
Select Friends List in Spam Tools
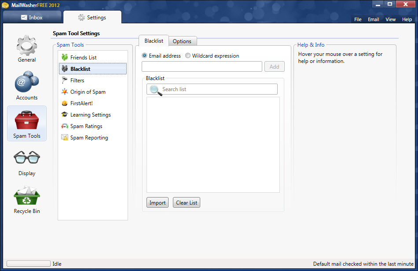click(93, 57)
